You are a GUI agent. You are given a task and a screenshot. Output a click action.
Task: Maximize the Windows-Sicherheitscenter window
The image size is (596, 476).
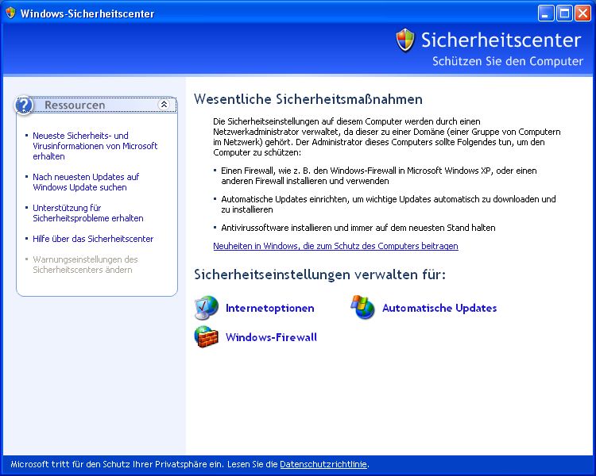click(x=564, y=13)
